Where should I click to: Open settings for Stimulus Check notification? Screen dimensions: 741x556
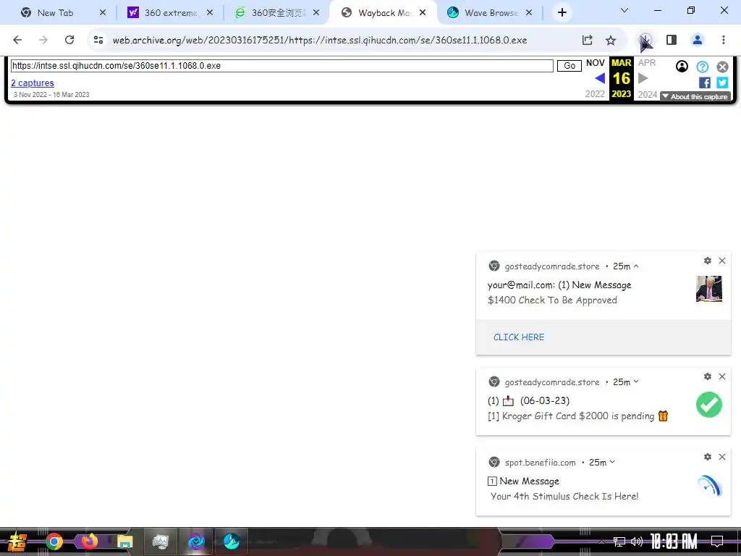point(708,457)
